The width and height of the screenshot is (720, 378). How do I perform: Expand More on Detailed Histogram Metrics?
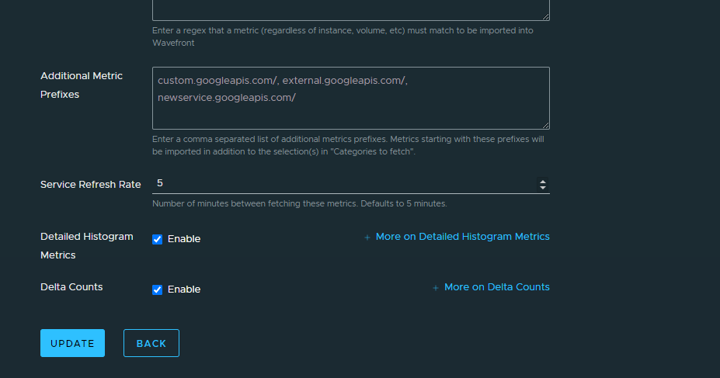(462, 237)
